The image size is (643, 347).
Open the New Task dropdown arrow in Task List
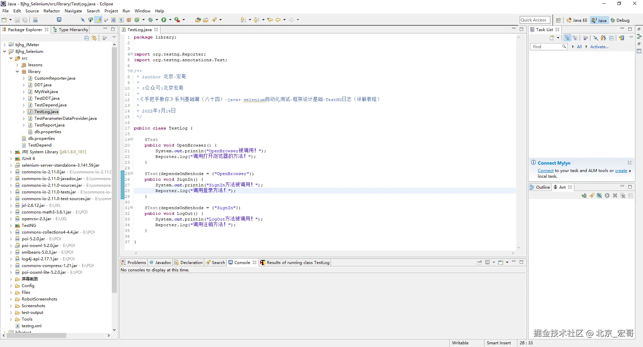(558, 38)
